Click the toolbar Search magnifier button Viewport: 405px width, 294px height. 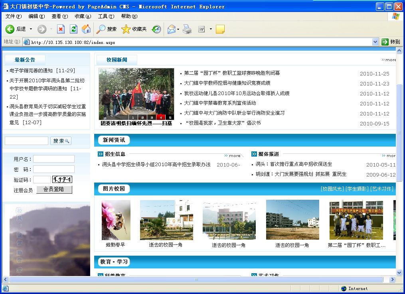107,29
